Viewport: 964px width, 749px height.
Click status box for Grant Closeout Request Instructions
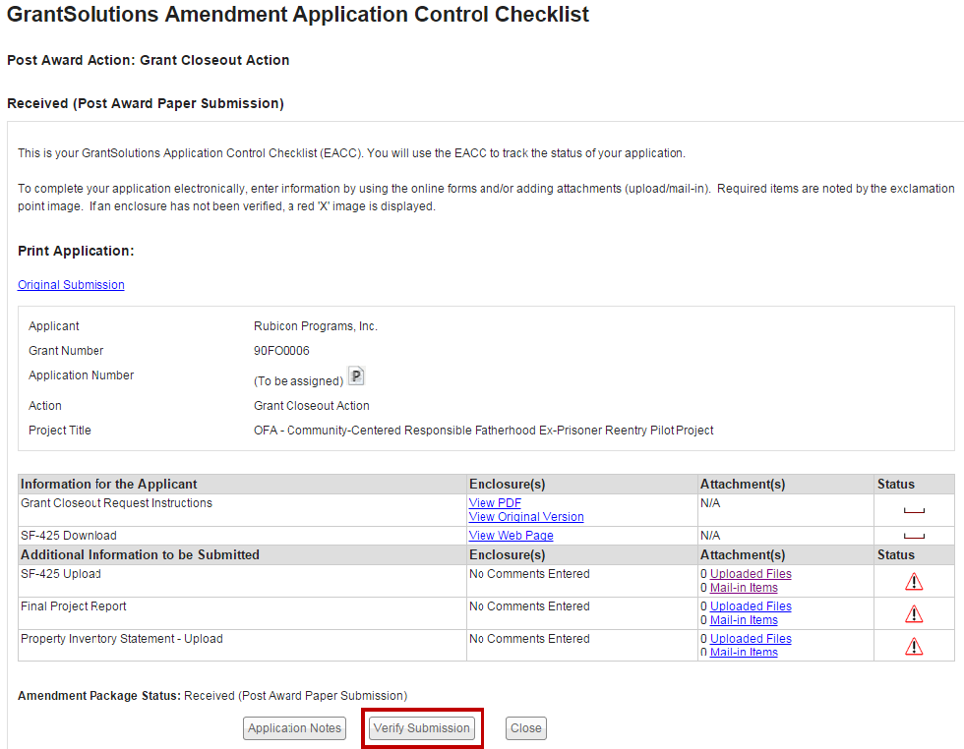914,510
